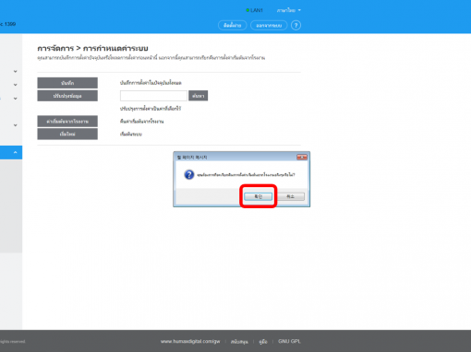Close the web page message dialog
This screenshot has height=352, width=471.
pos(302,158)
